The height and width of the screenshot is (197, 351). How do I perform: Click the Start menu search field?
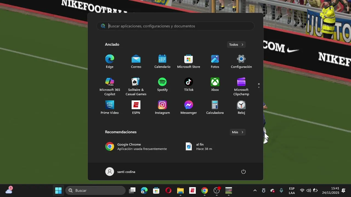175,26
